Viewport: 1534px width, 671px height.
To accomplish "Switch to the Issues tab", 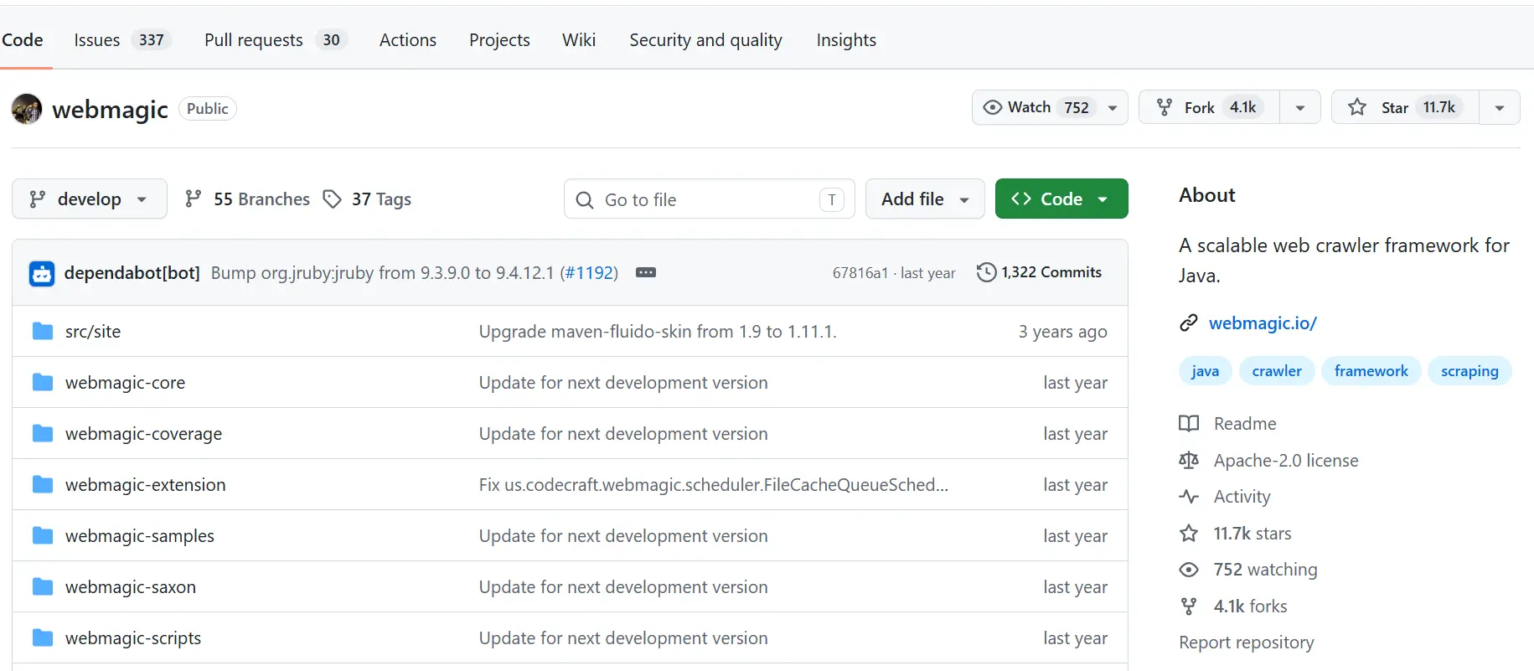I will point(122,40).
